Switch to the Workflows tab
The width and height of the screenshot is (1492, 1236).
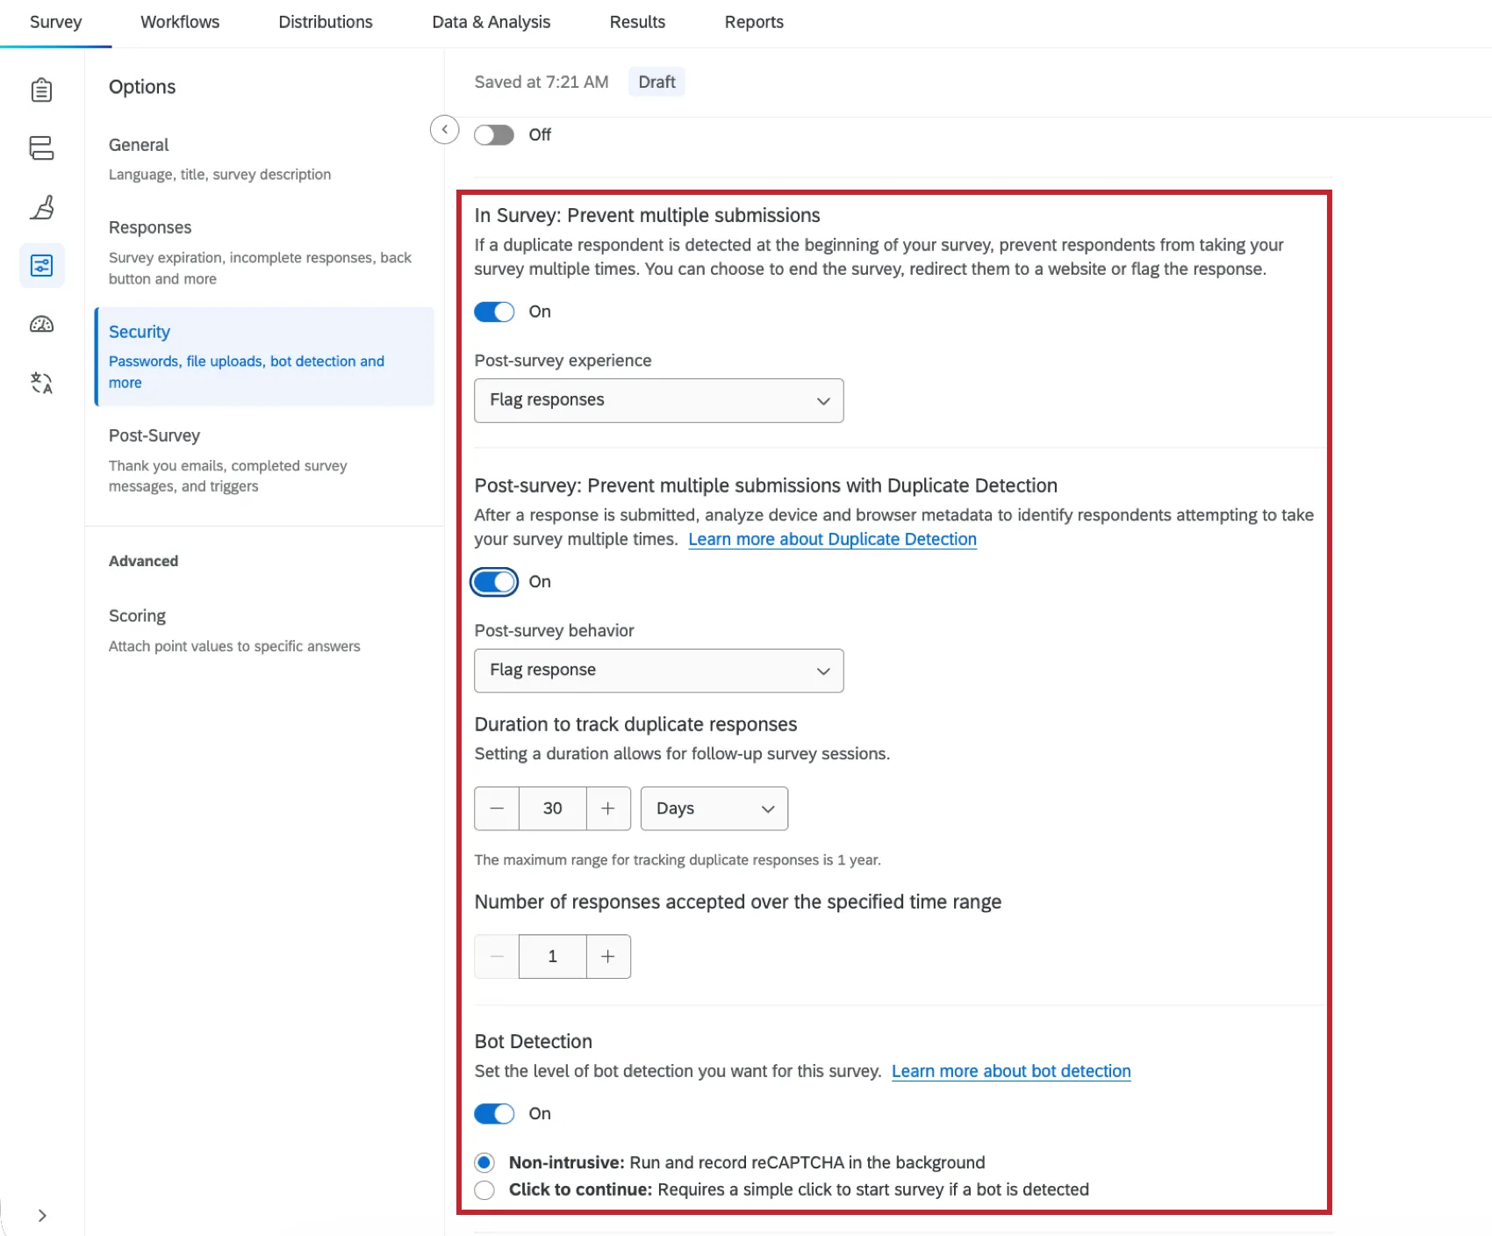(180, 22)
